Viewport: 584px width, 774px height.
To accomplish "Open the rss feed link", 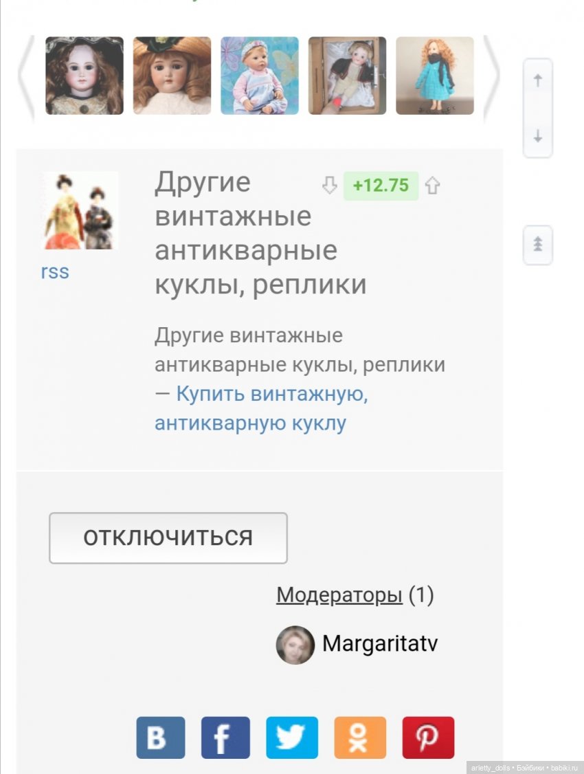I will pos(55,272).
